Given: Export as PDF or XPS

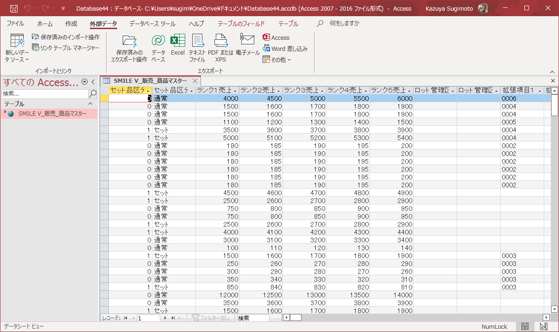Looking at the screenshot, I should [x=221, y=48].
